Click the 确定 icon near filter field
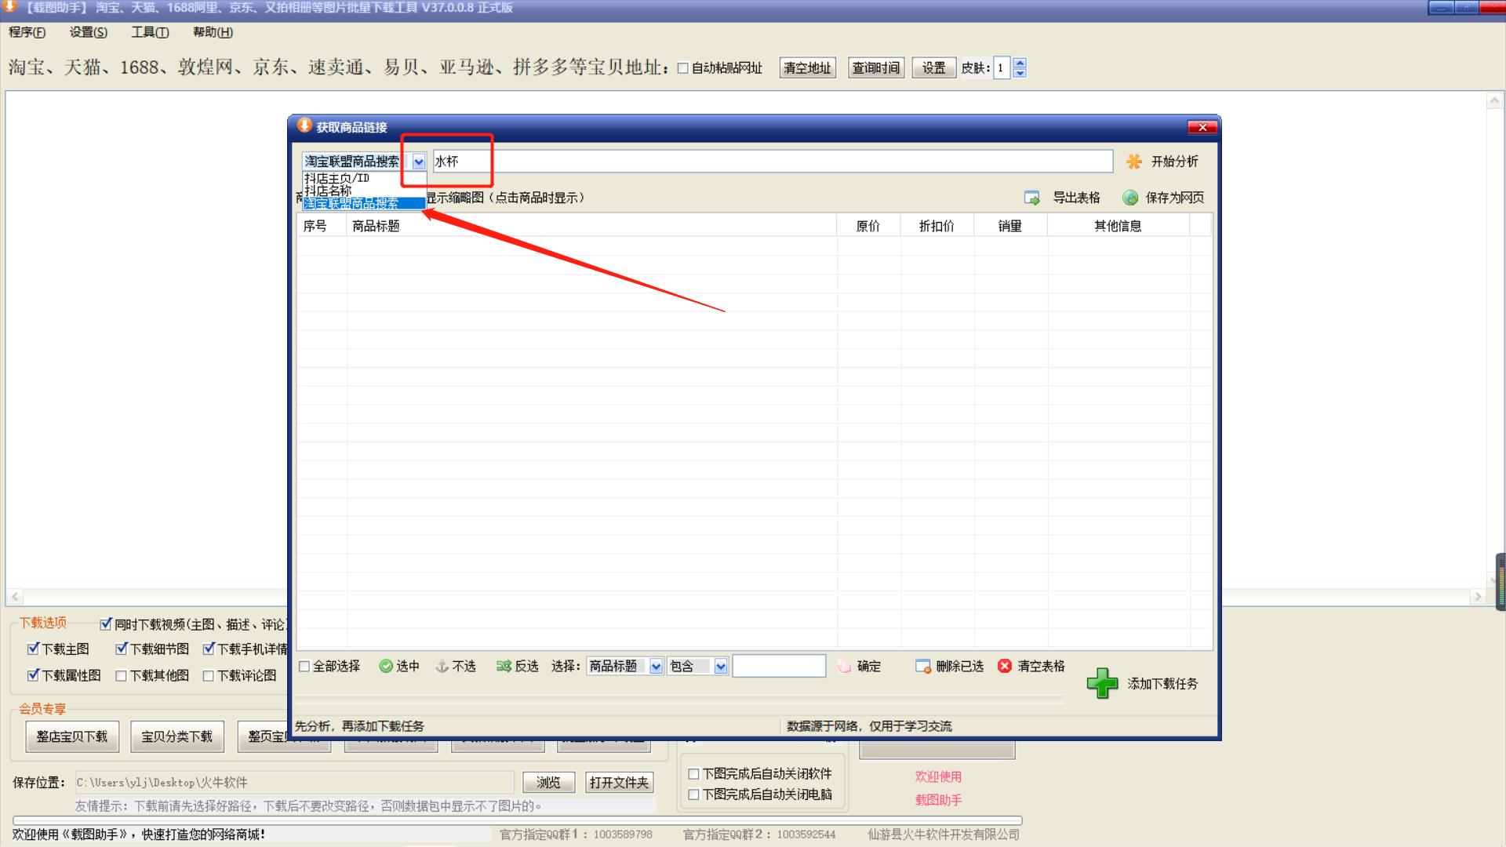 (844, 666)
